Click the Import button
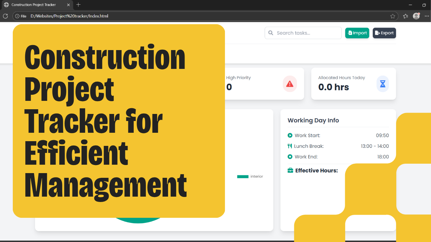Image resolution: width=431 pixels, height=242 pixels. click(x=357, y=33)
